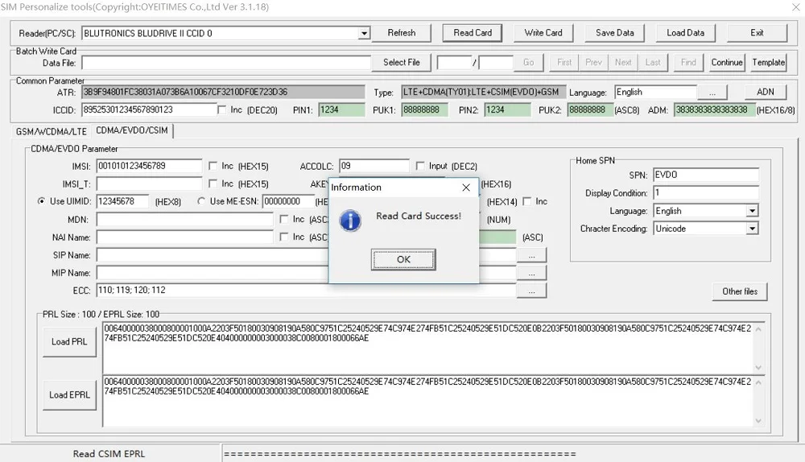Click EPRL scrollbar down arrow
This screenshot has height=462, width=805.
pyautogui.click(x=758, y=421)
